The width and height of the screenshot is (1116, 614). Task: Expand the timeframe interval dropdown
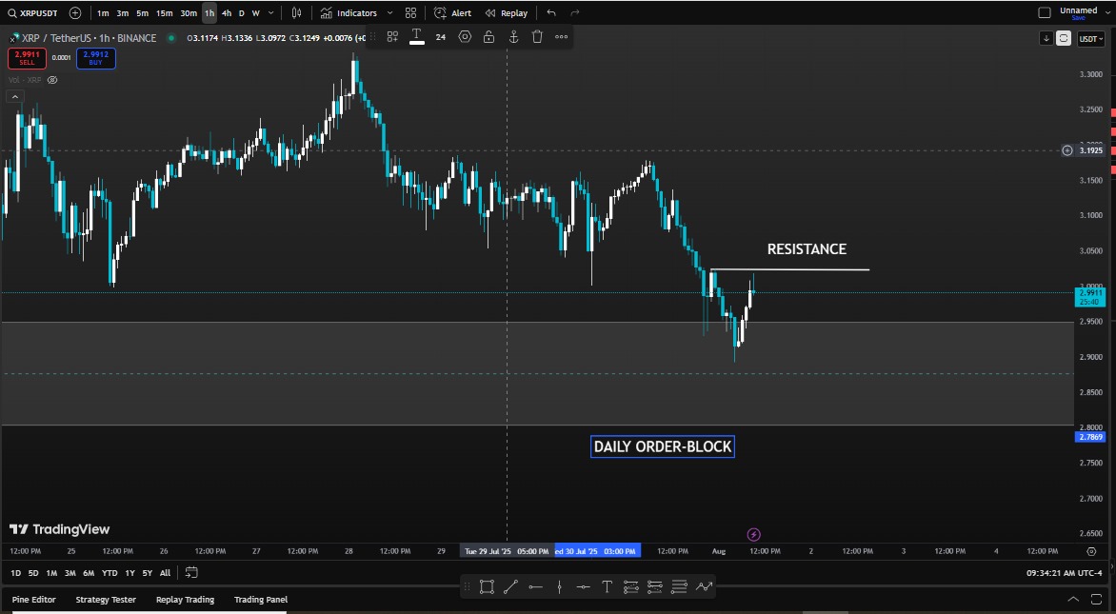[271, 12]
